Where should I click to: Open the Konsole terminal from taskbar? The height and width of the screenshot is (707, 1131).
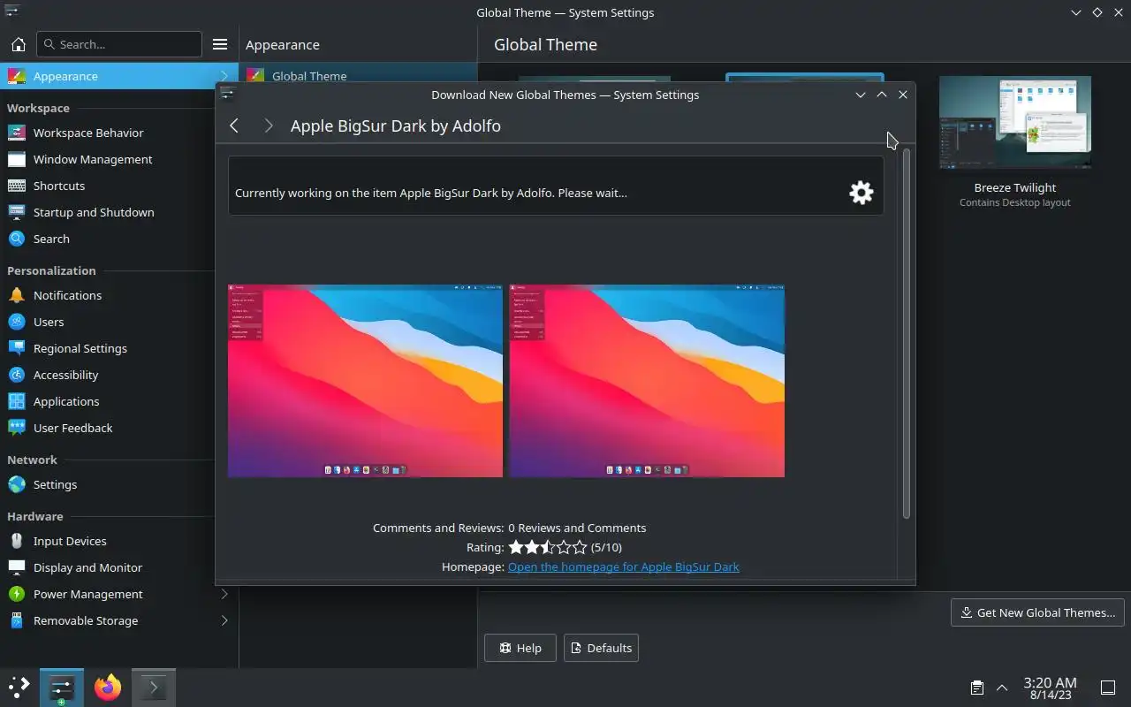tap(154, 688)
